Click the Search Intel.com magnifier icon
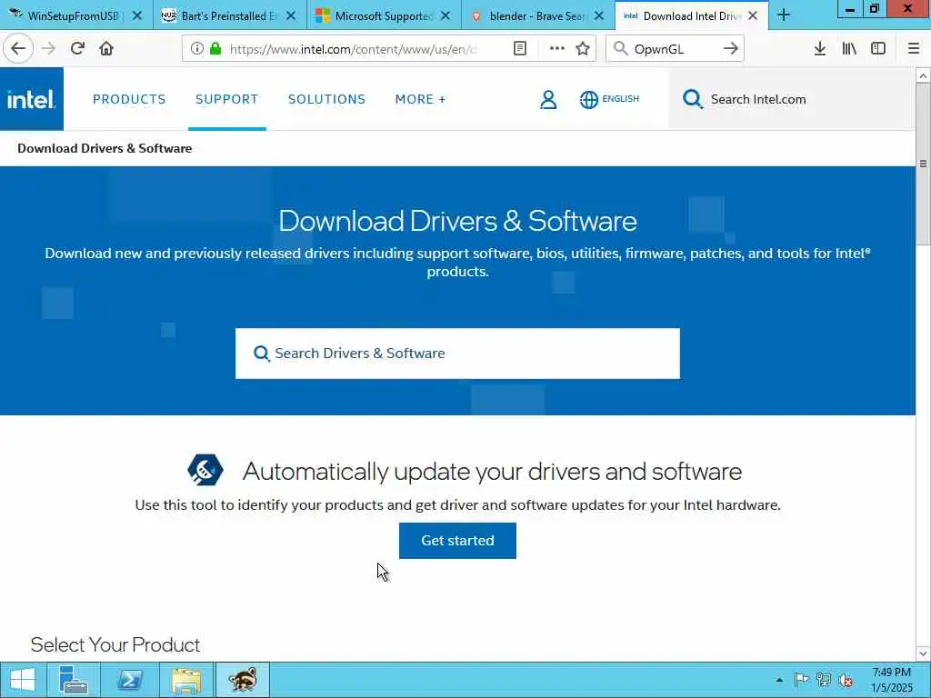The height and width of the screenshot is (698, 931). point(692,99)
